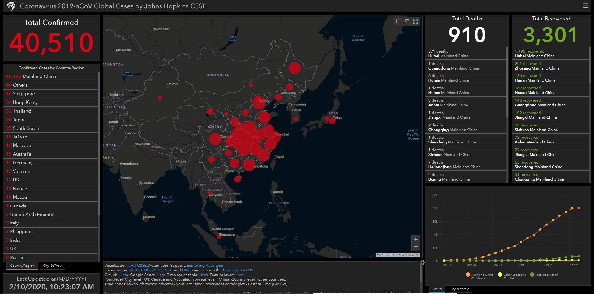594x294 pixels.
Task: Click 1,795 recovered Hubei entry
Action: 551,53
